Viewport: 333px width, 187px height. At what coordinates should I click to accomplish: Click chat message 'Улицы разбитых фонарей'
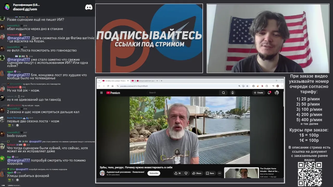pos(28,176)
